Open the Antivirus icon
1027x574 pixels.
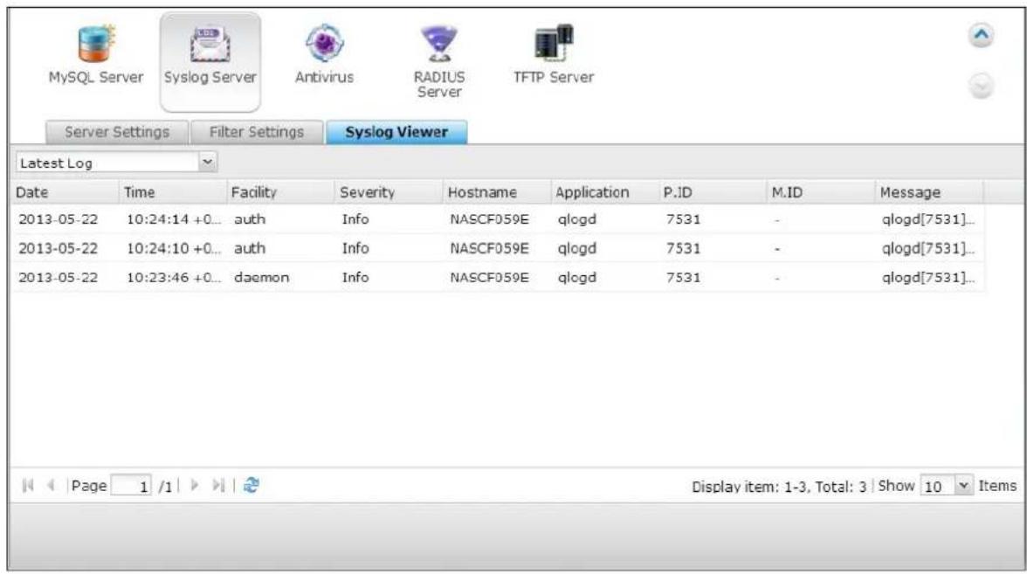[324, 55]
